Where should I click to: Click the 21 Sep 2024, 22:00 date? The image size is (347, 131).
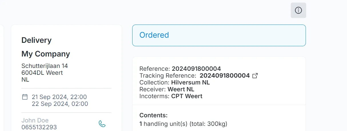coord(59,97)
